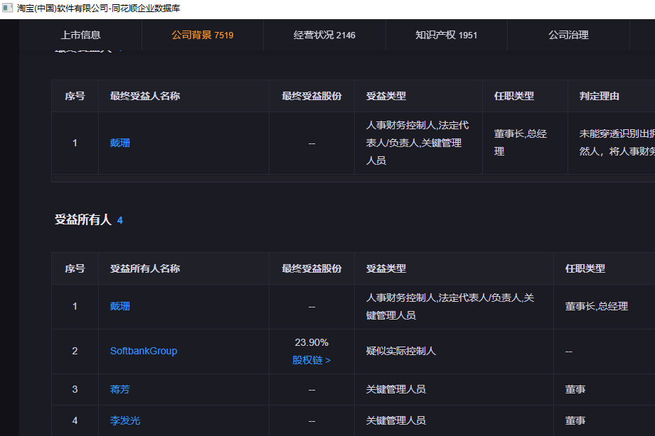Switch to the 公司背景 7519 tab

203,35
